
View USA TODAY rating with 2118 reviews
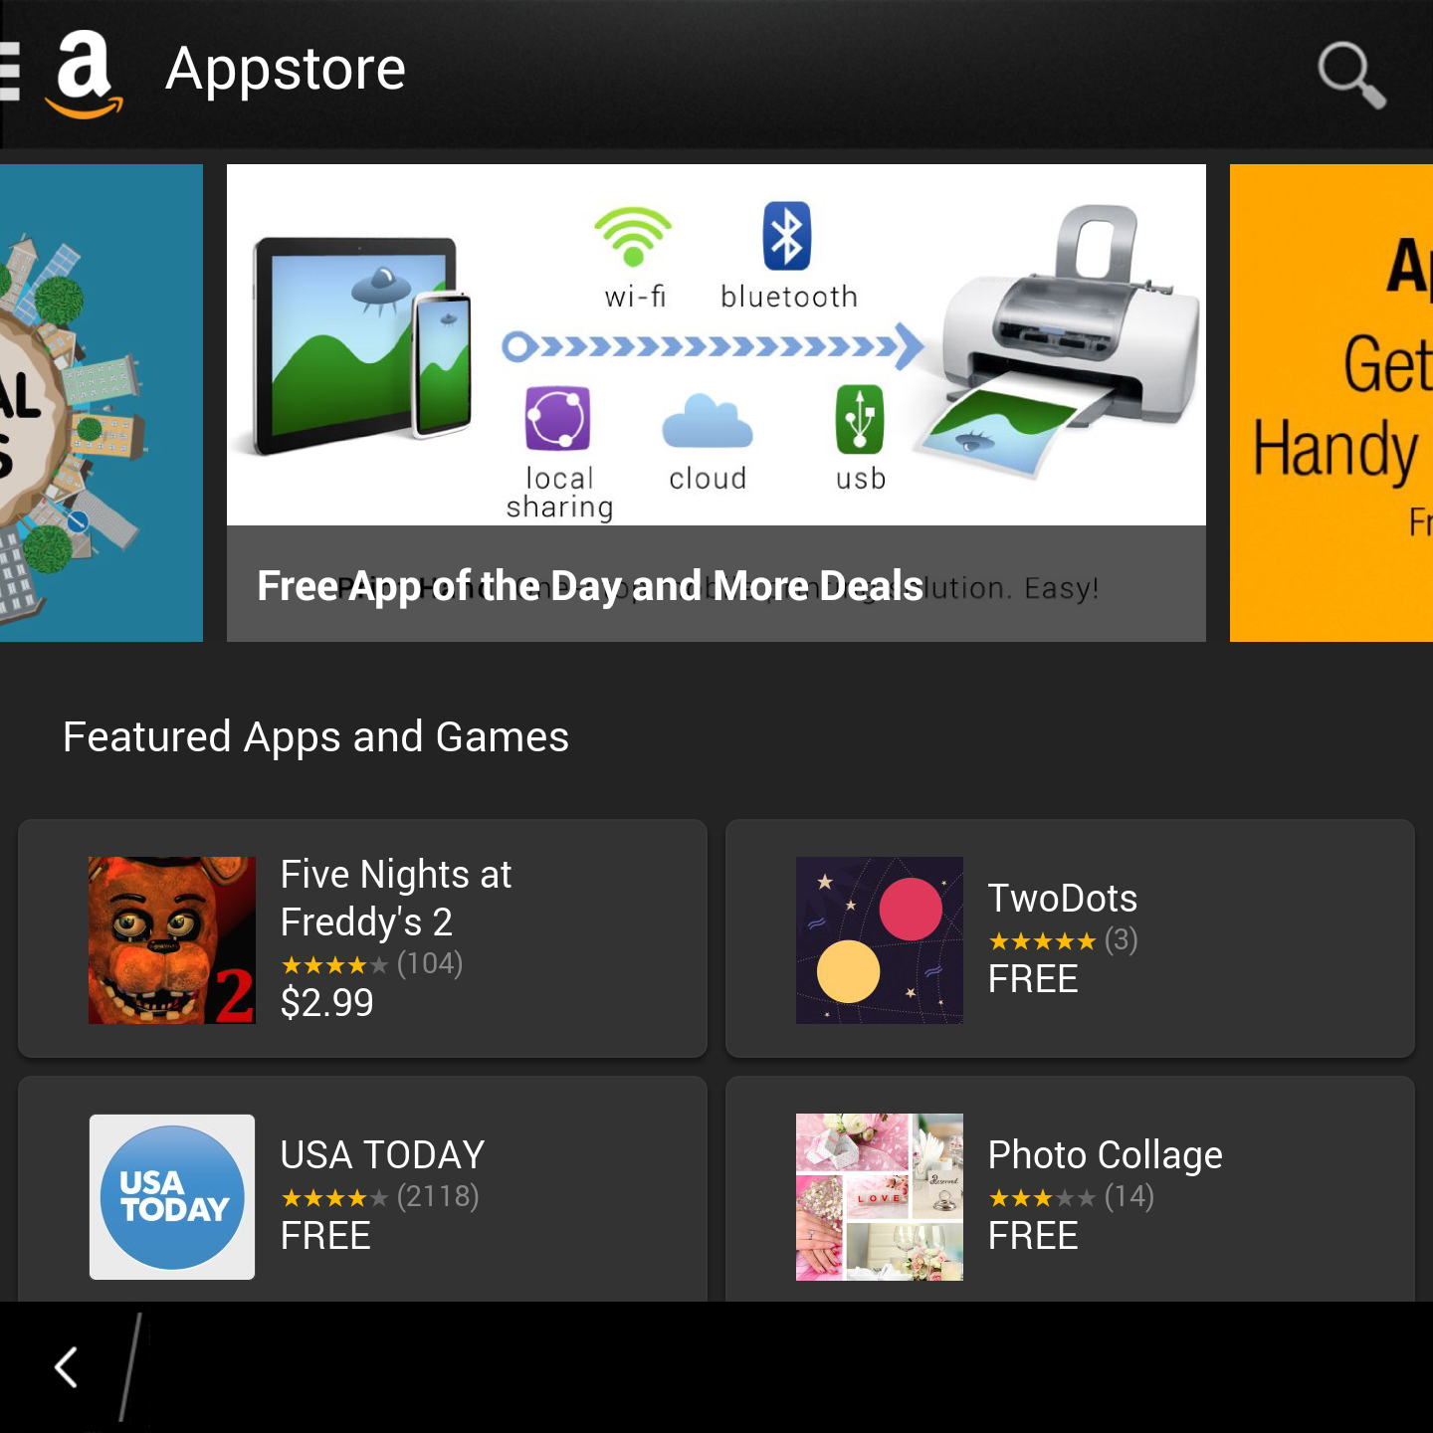[x=380, y=1197]
